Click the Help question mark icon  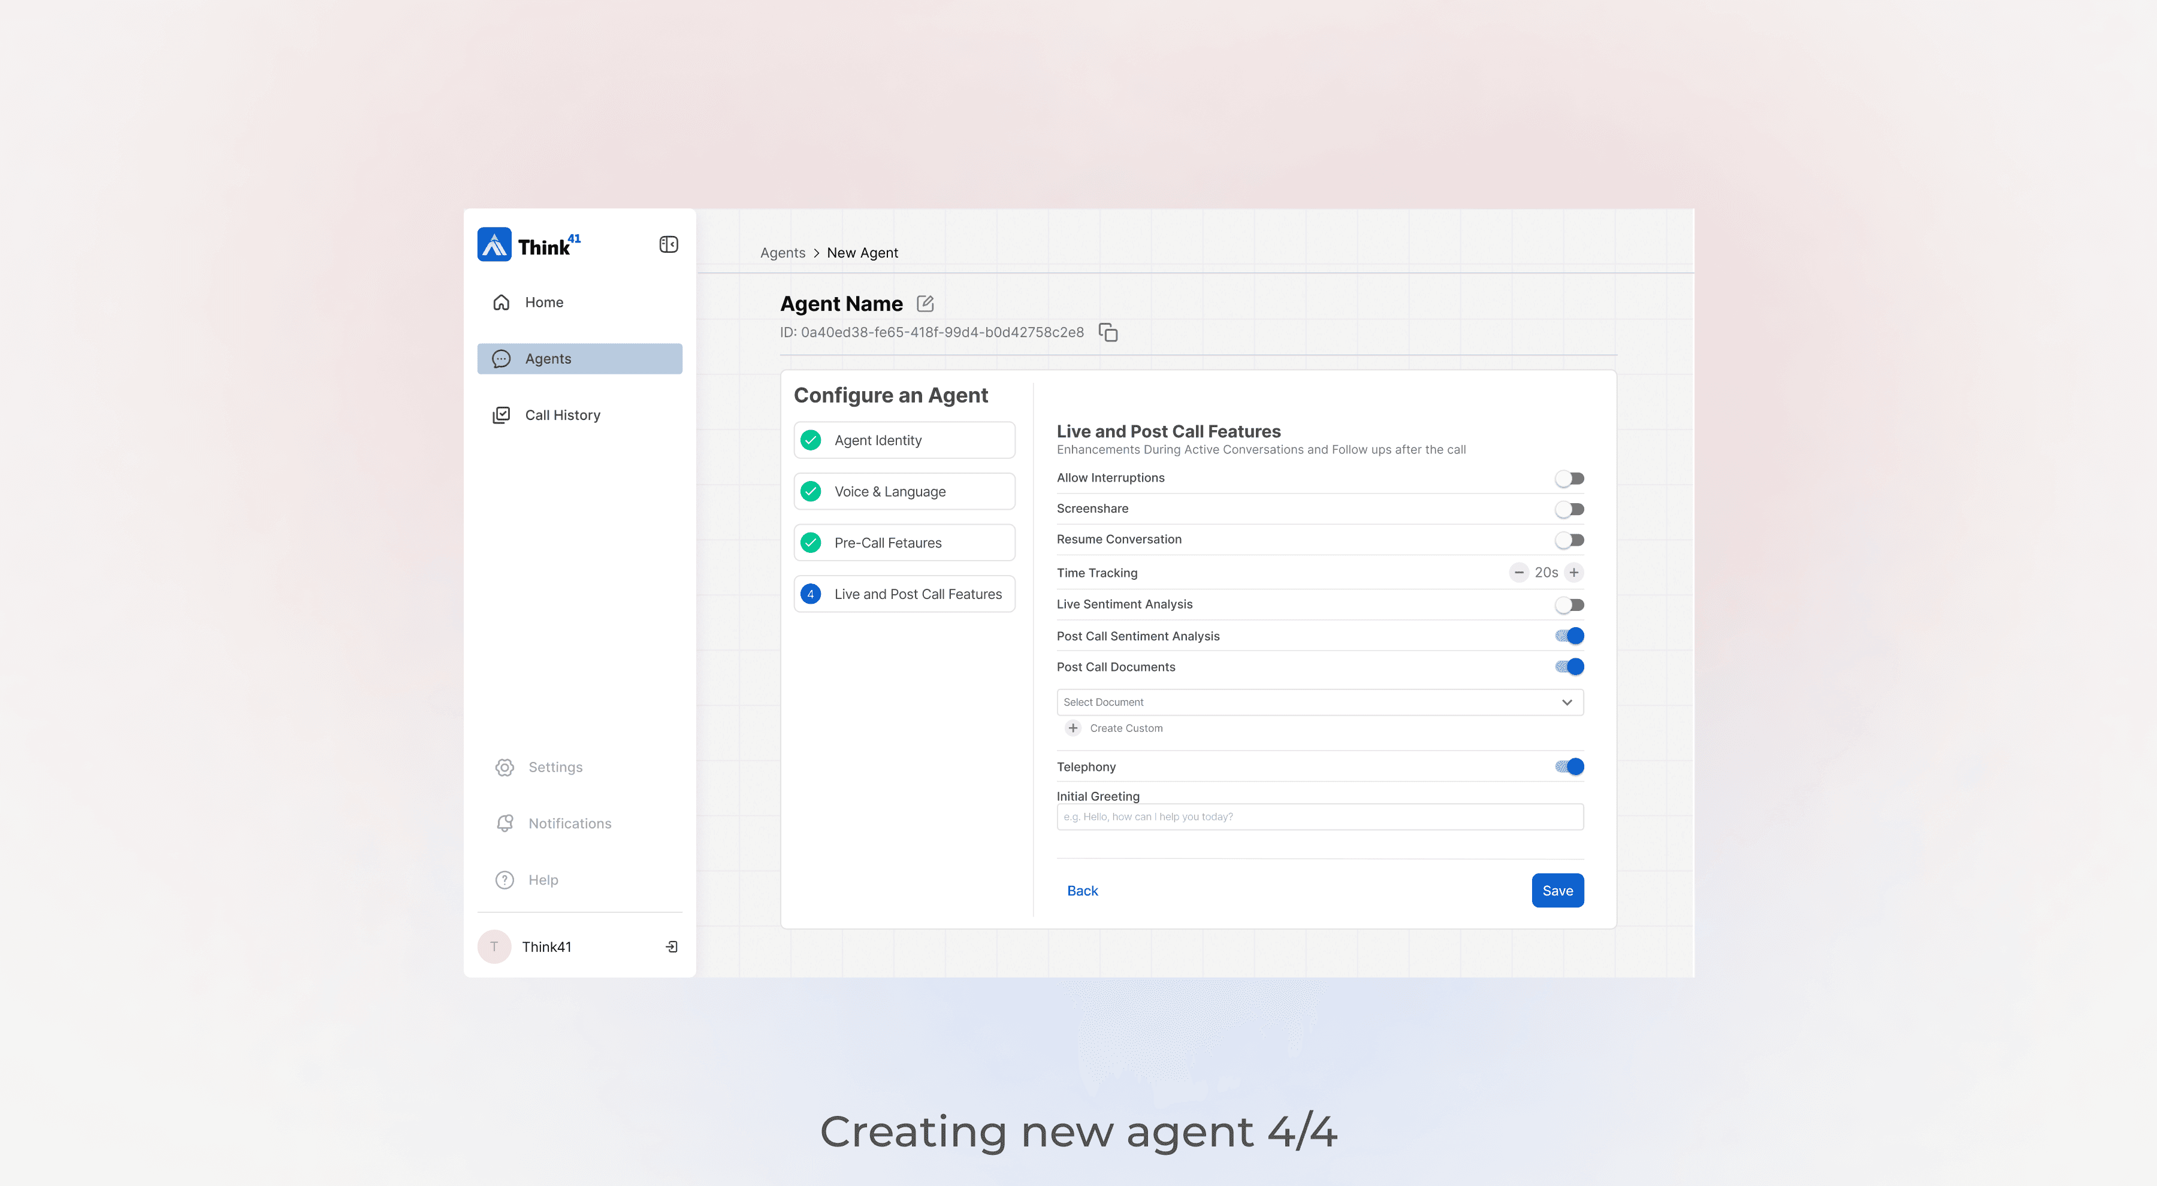(x=504, y=880)
